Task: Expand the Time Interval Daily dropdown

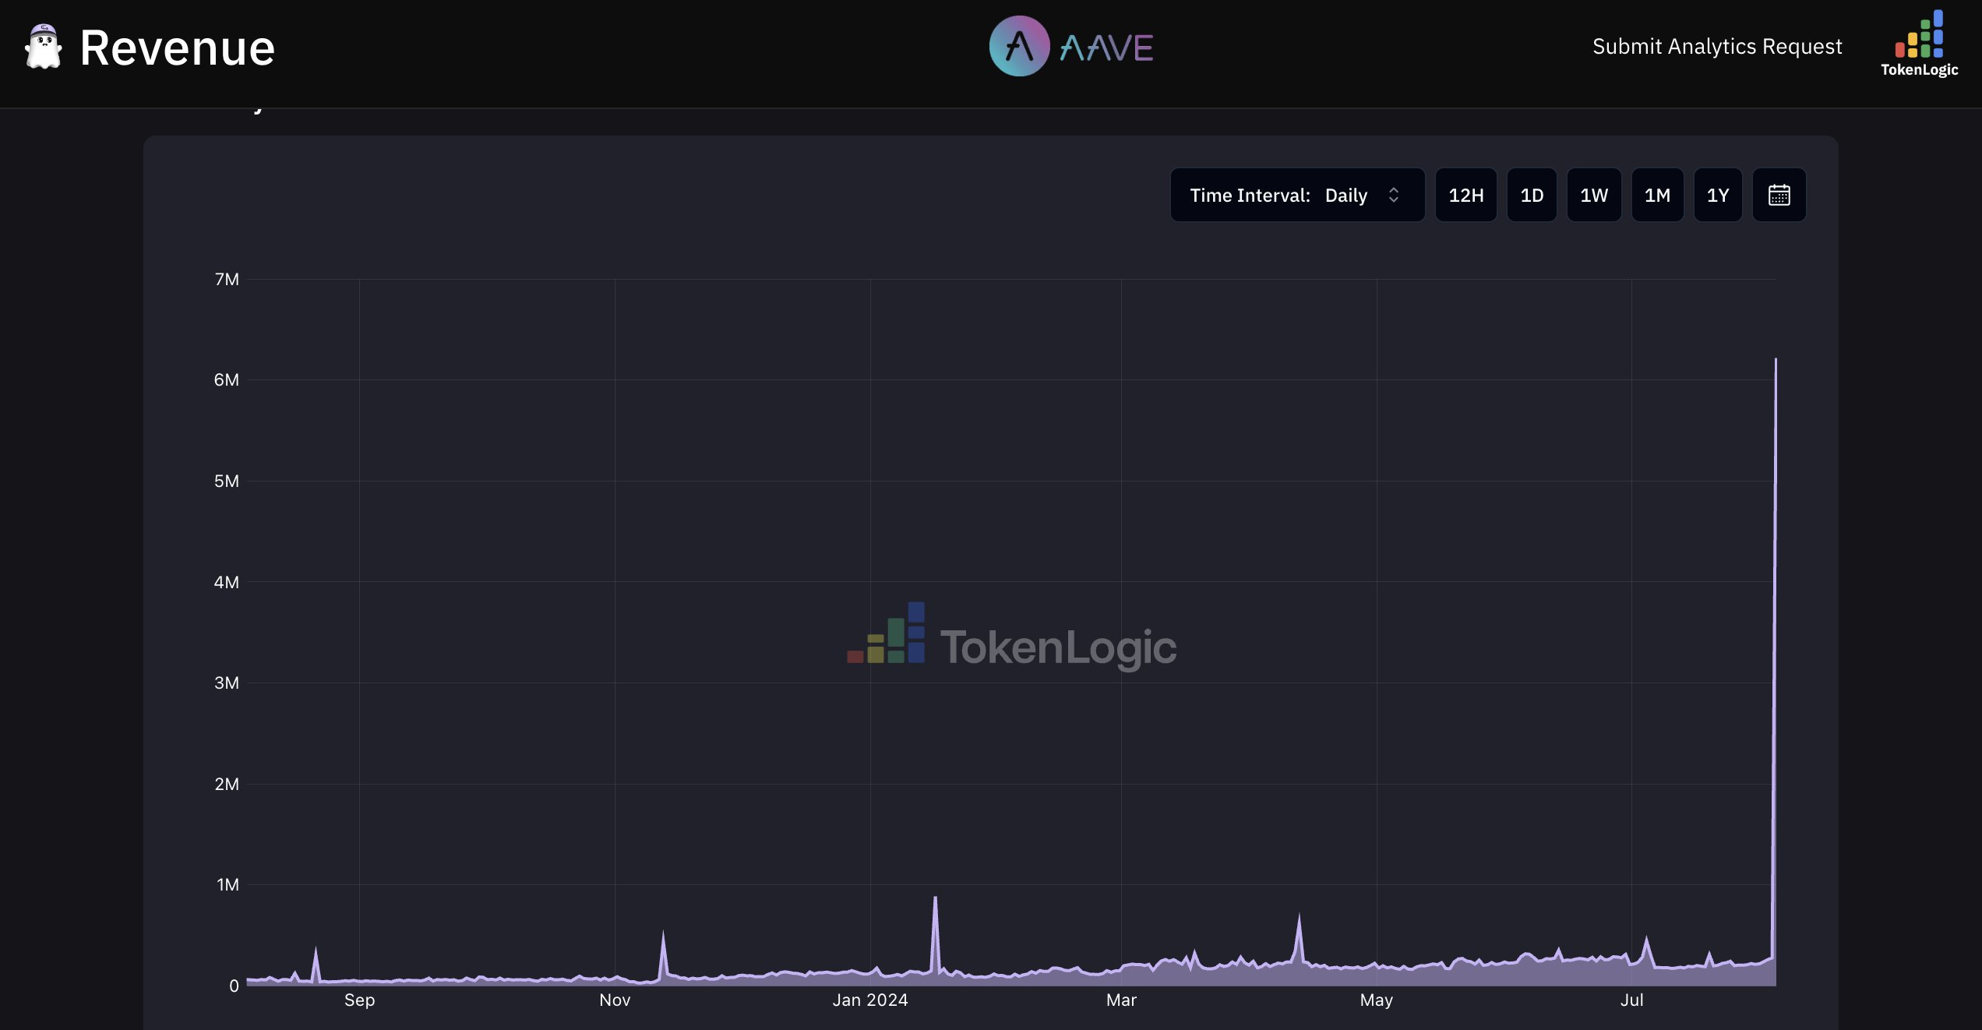Action: coord(1297,195)
